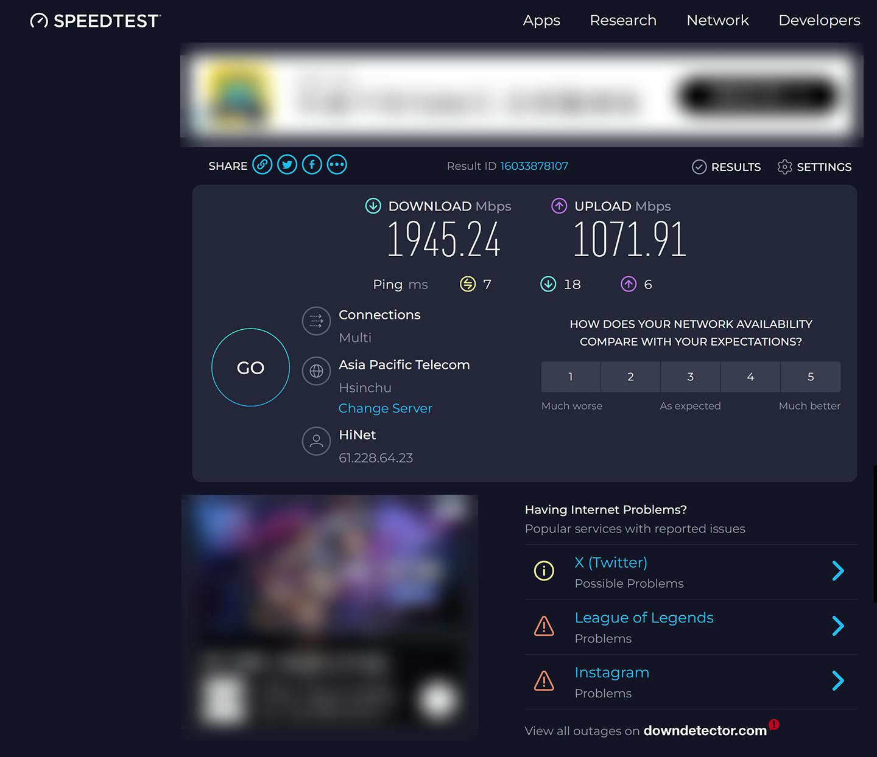Open the X (Twitter) problems link
877x757 pixels.
tap(611, 562)
